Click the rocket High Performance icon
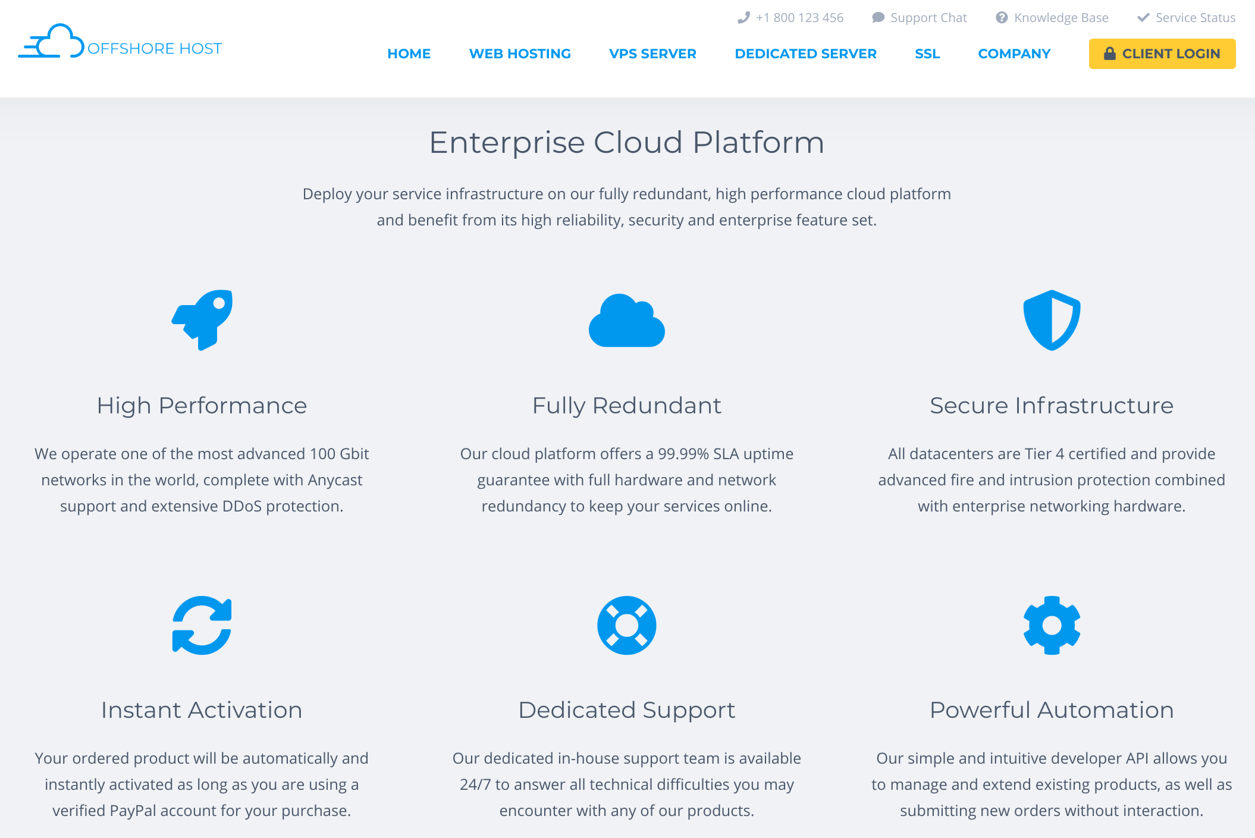 (x=202, y=320)
